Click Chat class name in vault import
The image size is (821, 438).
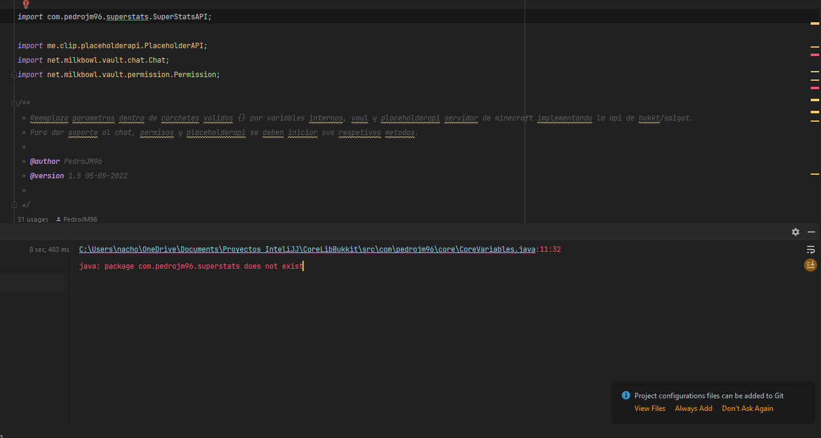(157, 60)
